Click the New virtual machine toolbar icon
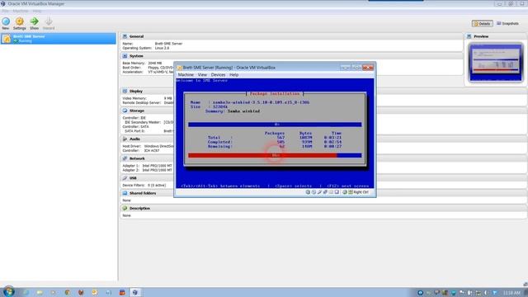This screenshot has width=528, height=297. [6, 21]
